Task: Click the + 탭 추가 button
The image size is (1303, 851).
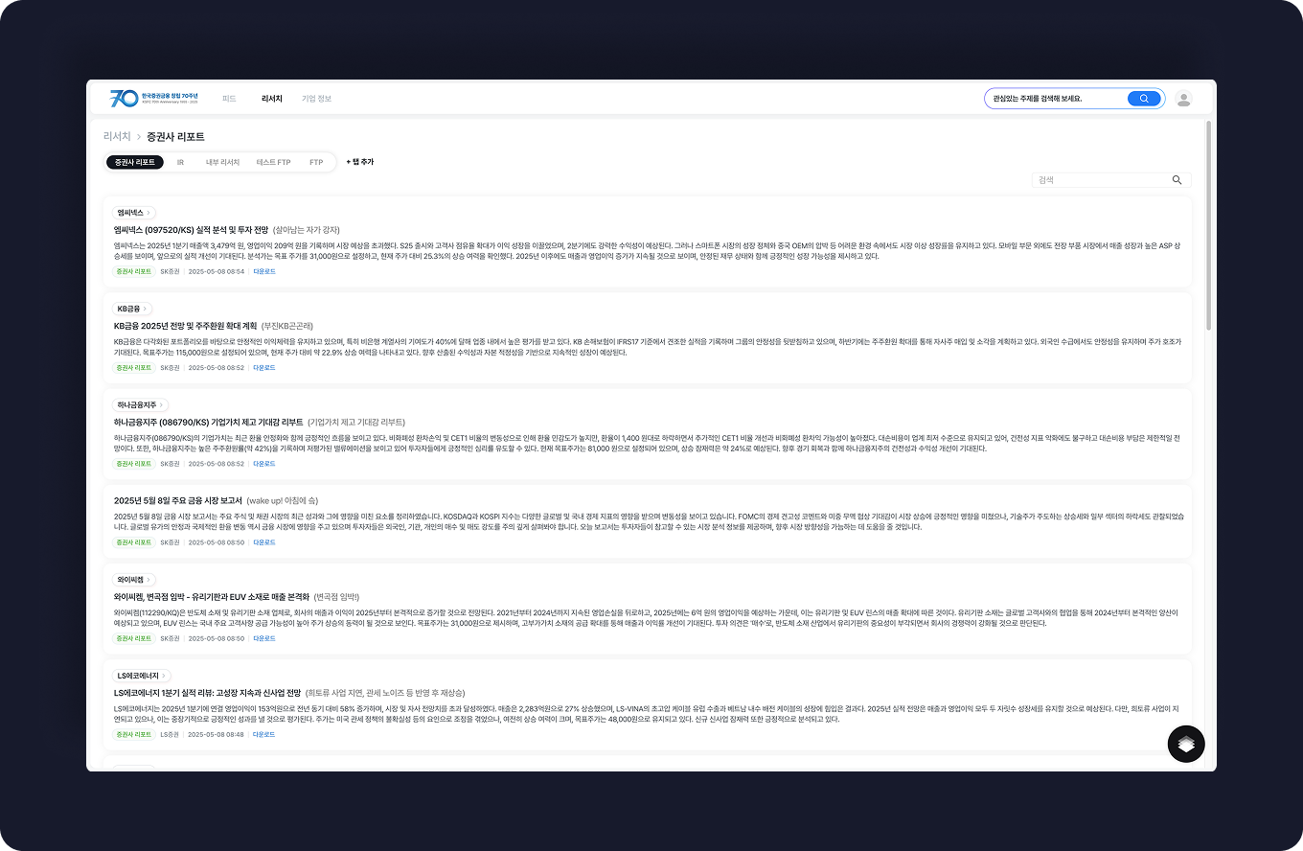Action: tap(360, 163)
